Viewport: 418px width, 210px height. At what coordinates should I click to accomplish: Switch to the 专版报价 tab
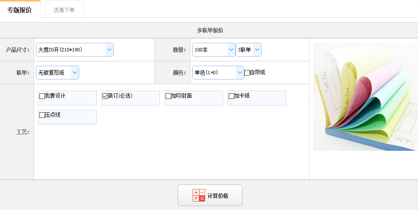click(19, 10)
